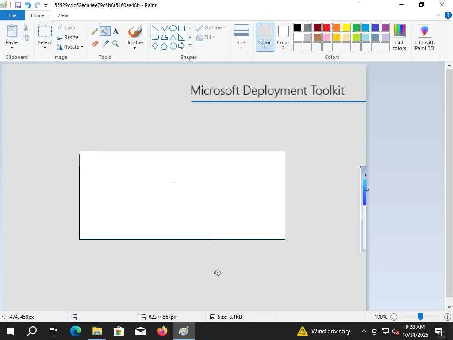Select the Eraser tool
Screen dimensions: 453x340
(95, 44)
